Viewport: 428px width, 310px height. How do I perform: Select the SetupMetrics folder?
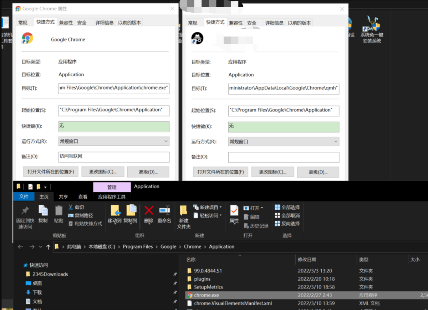pos(208,287)
